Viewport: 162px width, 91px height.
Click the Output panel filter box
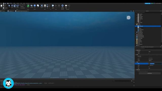click(121, 81)
